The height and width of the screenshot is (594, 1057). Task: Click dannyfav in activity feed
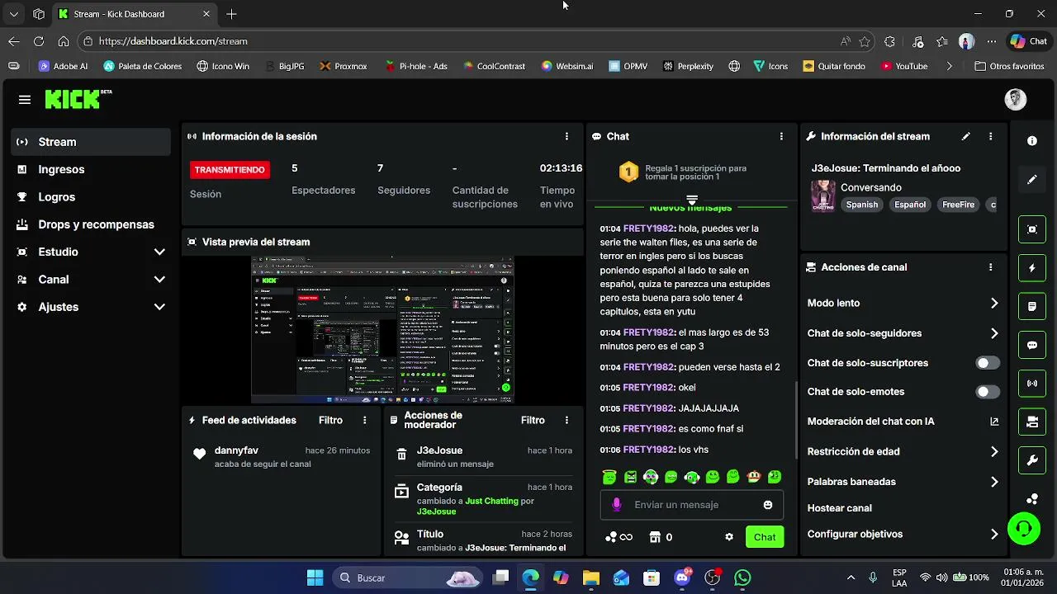point(236,450)
